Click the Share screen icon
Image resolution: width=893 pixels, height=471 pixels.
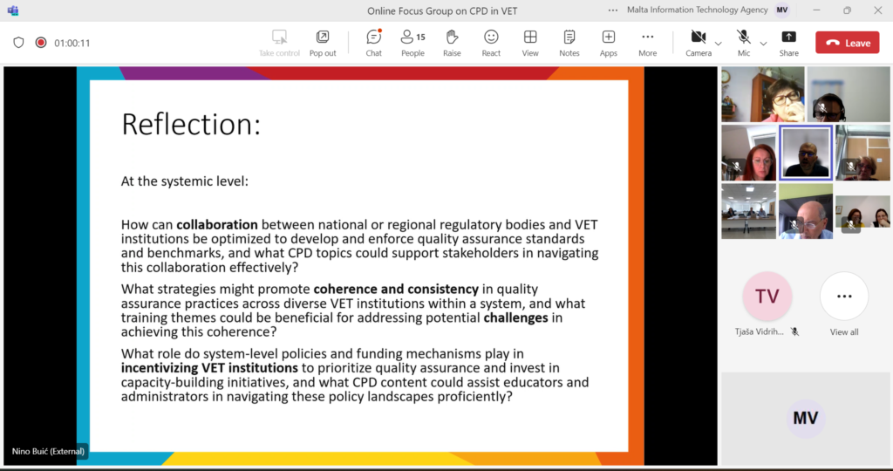788,42
